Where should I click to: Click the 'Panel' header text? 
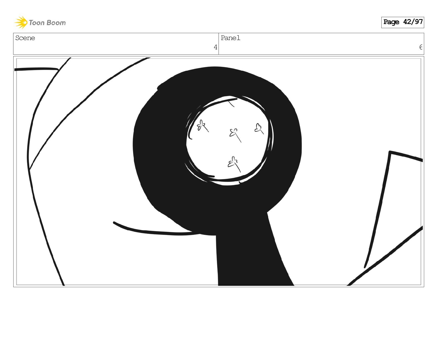tap(230, 38)
